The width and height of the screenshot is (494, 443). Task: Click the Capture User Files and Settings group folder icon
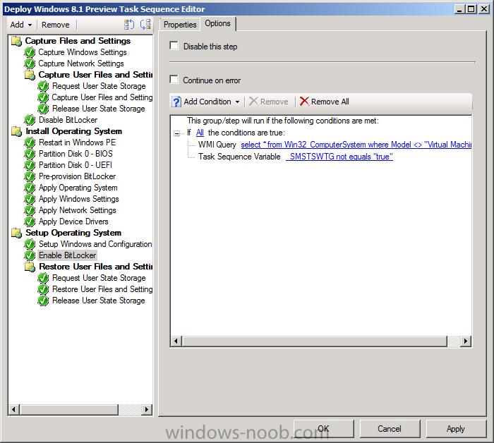pos(30,75)
